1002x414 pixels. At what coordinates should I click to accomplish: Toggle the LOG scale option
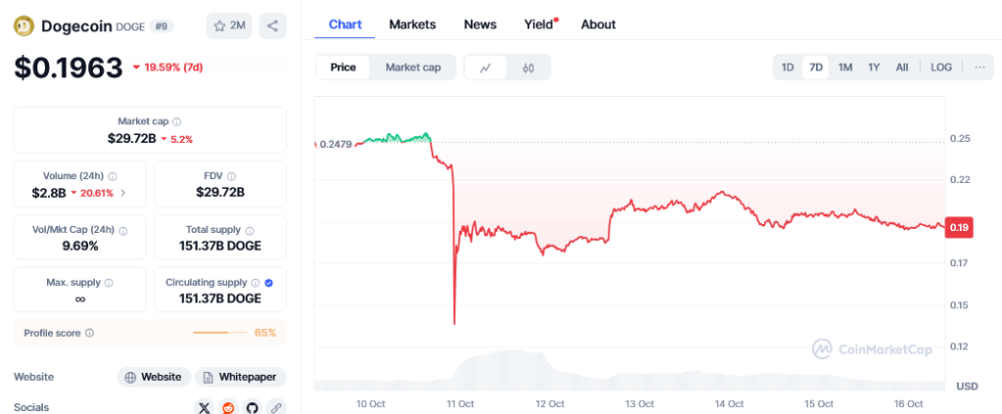[940, 68]
